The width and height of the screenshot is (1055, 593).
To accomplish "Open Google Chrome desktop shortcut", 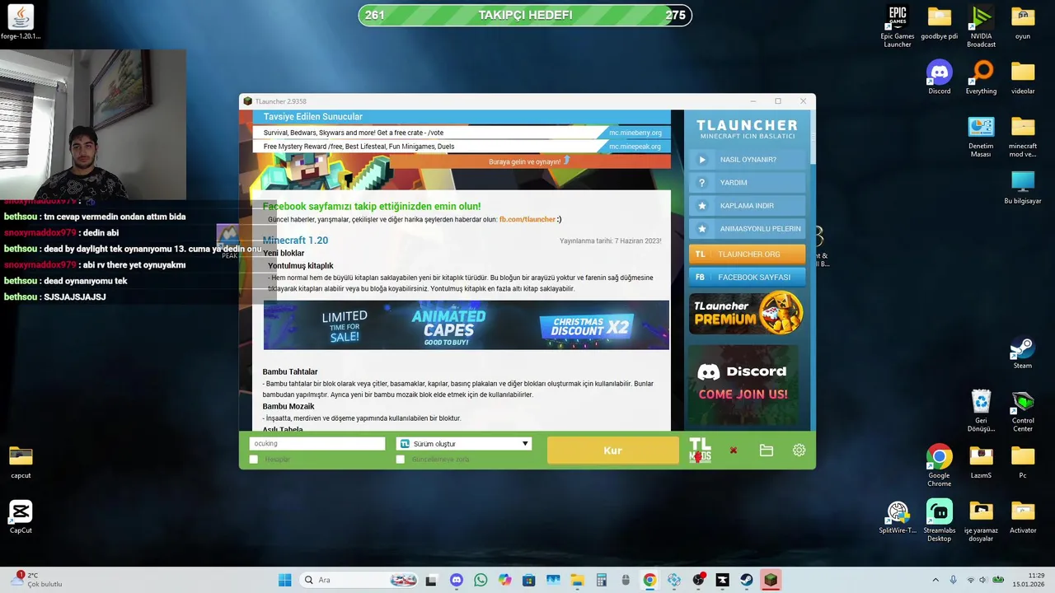I will 940,466.
